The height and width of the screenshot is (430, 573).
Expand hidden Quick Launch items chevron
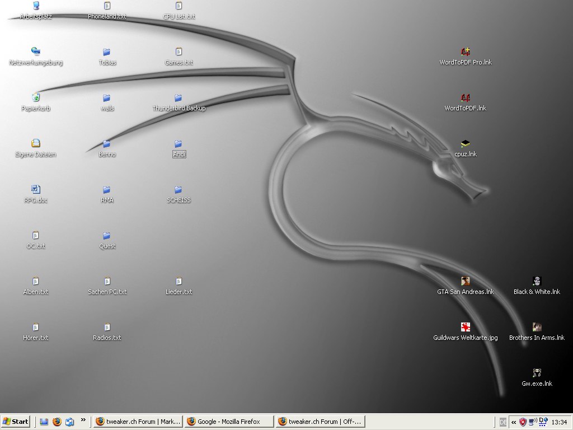coord(83,419)
